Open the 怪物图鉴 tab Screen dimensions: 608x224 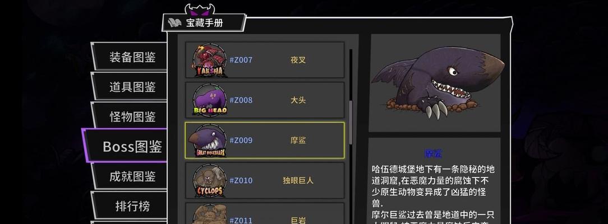(x=131, y=116)
